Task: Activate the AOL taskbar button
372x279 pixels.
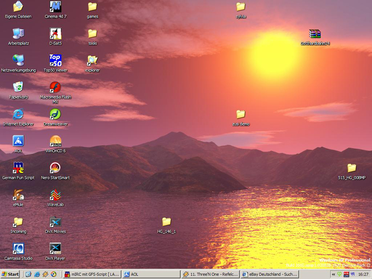Action: click(150, 274)
